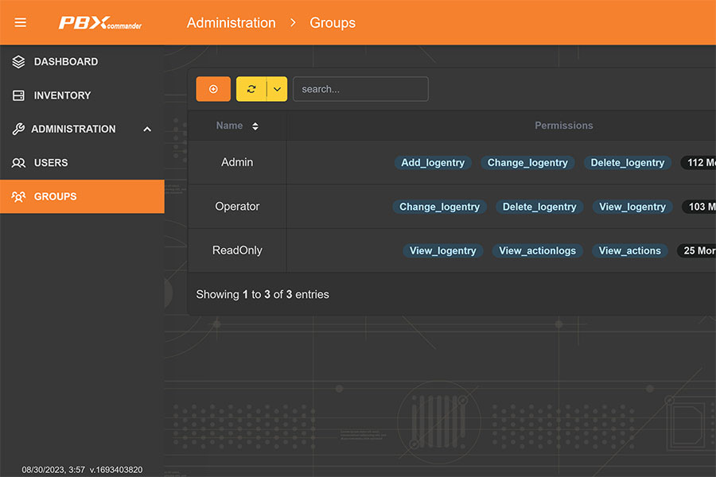Image resolution: width=716 pixels, height=477 pixels.
Task: Collapse the Administration menu chevron
Action: tap(147, 129)
